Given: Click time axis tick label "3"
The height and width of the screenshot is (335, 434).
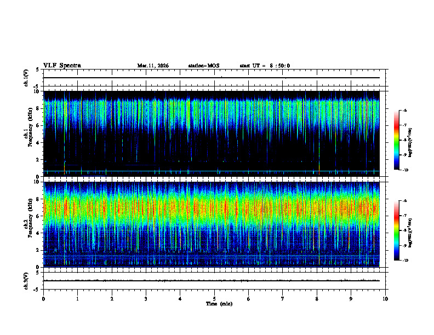Looking at the screenshot, I should (x=146, y=299).
